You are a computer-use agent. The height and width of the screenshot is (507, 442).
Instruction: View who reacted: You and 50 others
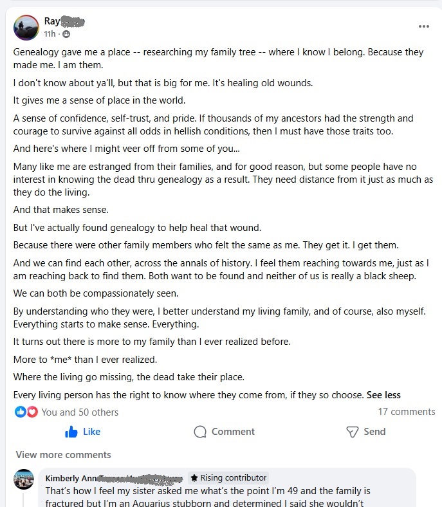pyautogui.click(x=80, y=412)
